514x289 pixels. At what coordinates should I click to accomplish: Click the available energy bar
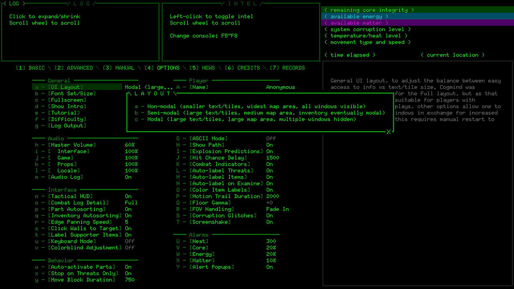[356, 17]
